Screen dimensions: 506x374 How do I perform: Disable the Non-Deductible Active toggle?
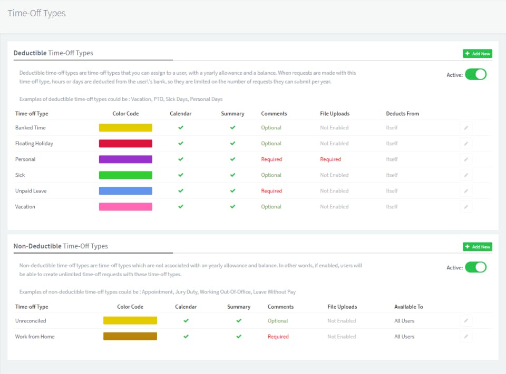(475, 267)
